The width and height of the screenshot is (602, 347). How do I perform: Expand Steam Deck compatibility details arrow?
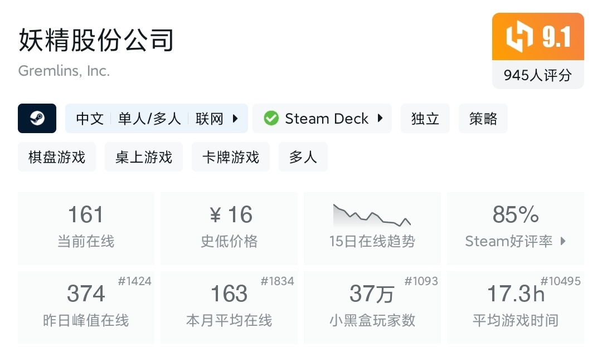[380, 119]
